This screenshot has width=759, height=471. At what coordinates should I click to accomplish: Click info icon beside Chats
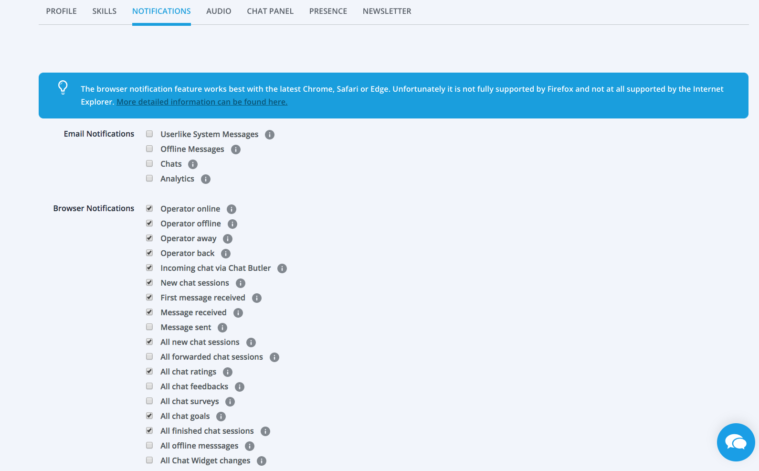[193, 164]
